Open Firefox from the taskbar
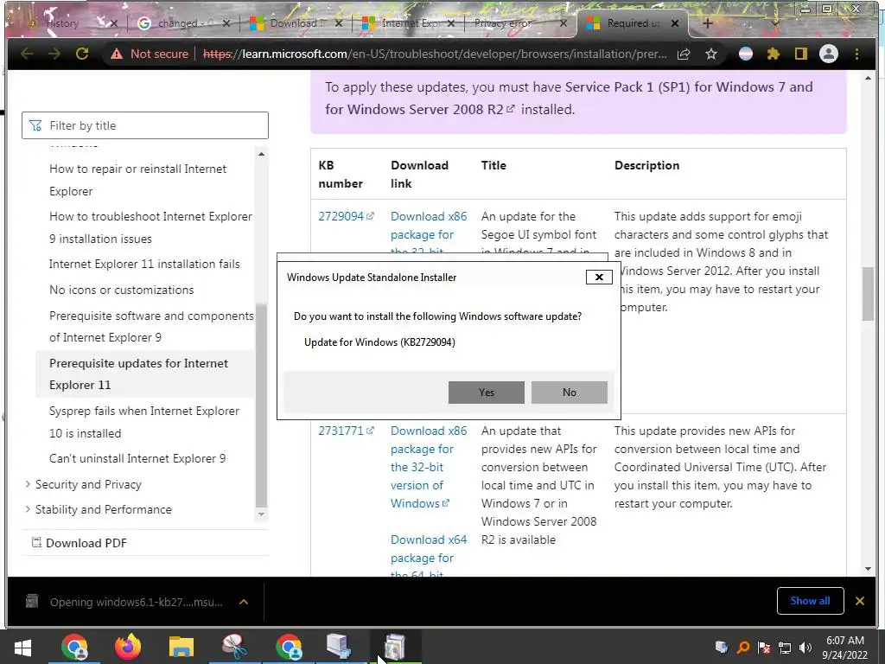The image size is (885, 664). pos(128,647)
